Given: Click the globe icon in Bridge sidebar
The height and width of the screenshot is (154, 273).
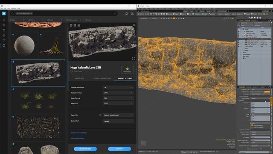Looking at the screenshot, I should (x=4, y=25).
